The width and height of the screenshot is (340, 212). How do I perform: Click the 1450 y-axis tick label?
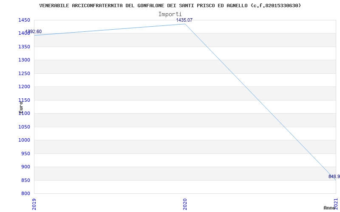(x=24, y=20)
